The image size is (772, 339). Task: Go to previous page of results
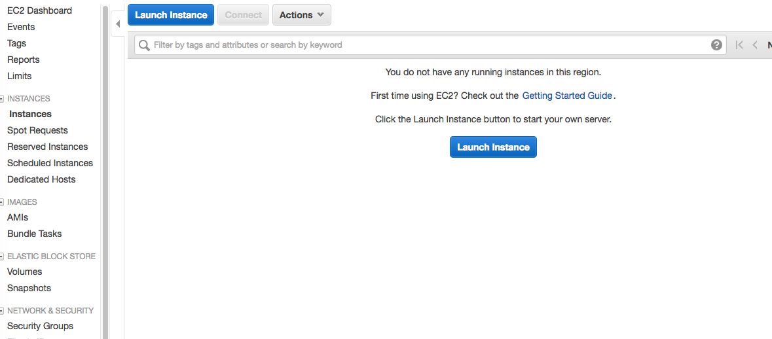pos(754,45)
